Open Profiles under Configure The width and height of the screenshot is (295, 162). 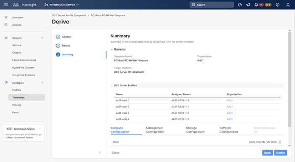(16, 90)
